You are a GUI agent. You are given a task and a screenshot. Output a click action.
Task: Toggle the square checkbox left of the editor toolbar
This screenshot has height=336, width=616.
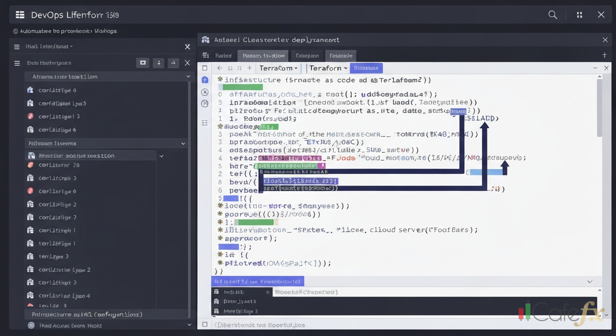pos(204,68)
